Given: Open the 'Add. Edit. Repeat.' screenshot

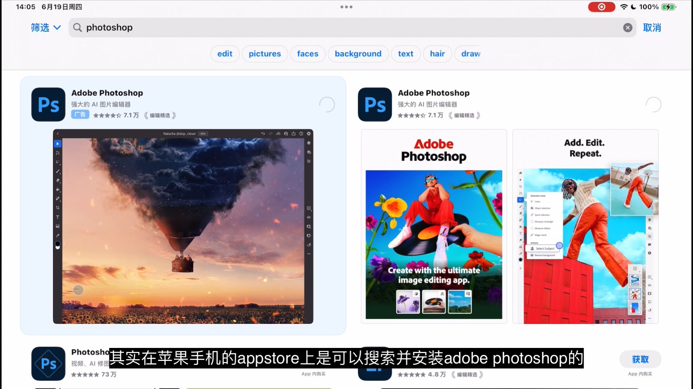Looking at the screenshot, I should pyautogui.click(x=585, y=226).
